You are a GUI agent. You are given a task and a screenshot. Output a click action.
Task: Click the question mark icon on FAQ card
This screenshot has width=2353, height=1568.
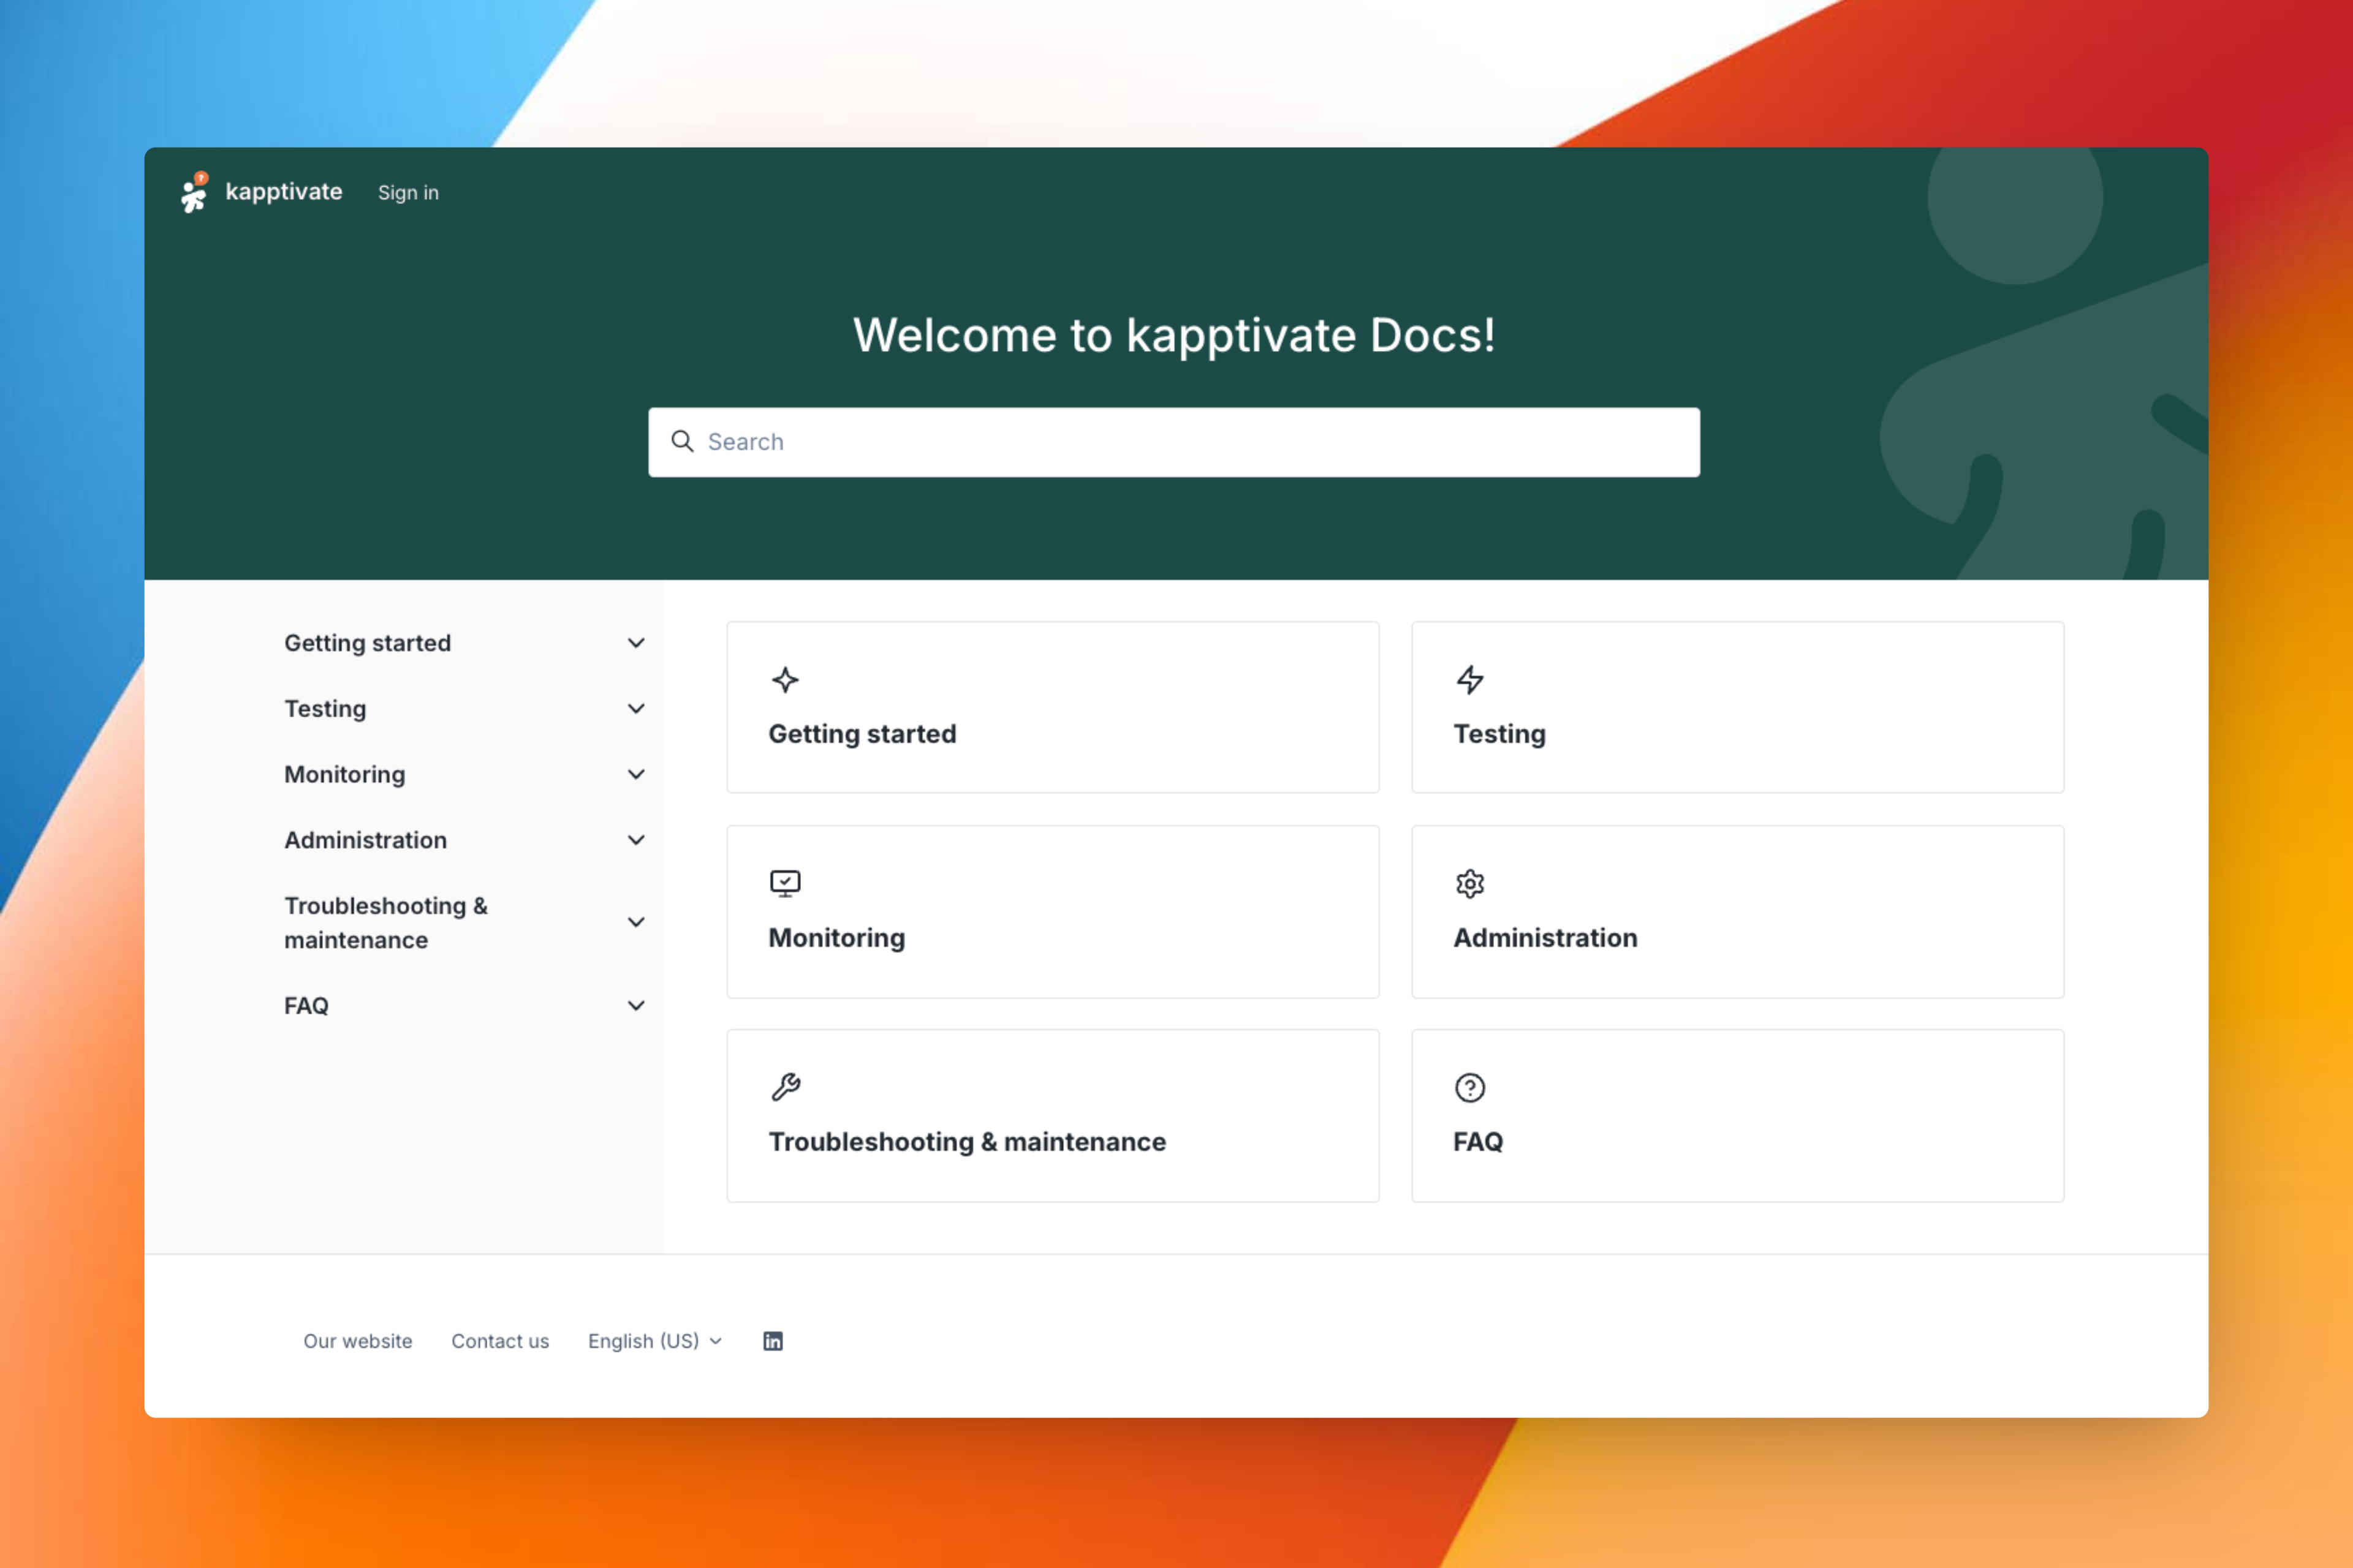click(1469, 1087)
